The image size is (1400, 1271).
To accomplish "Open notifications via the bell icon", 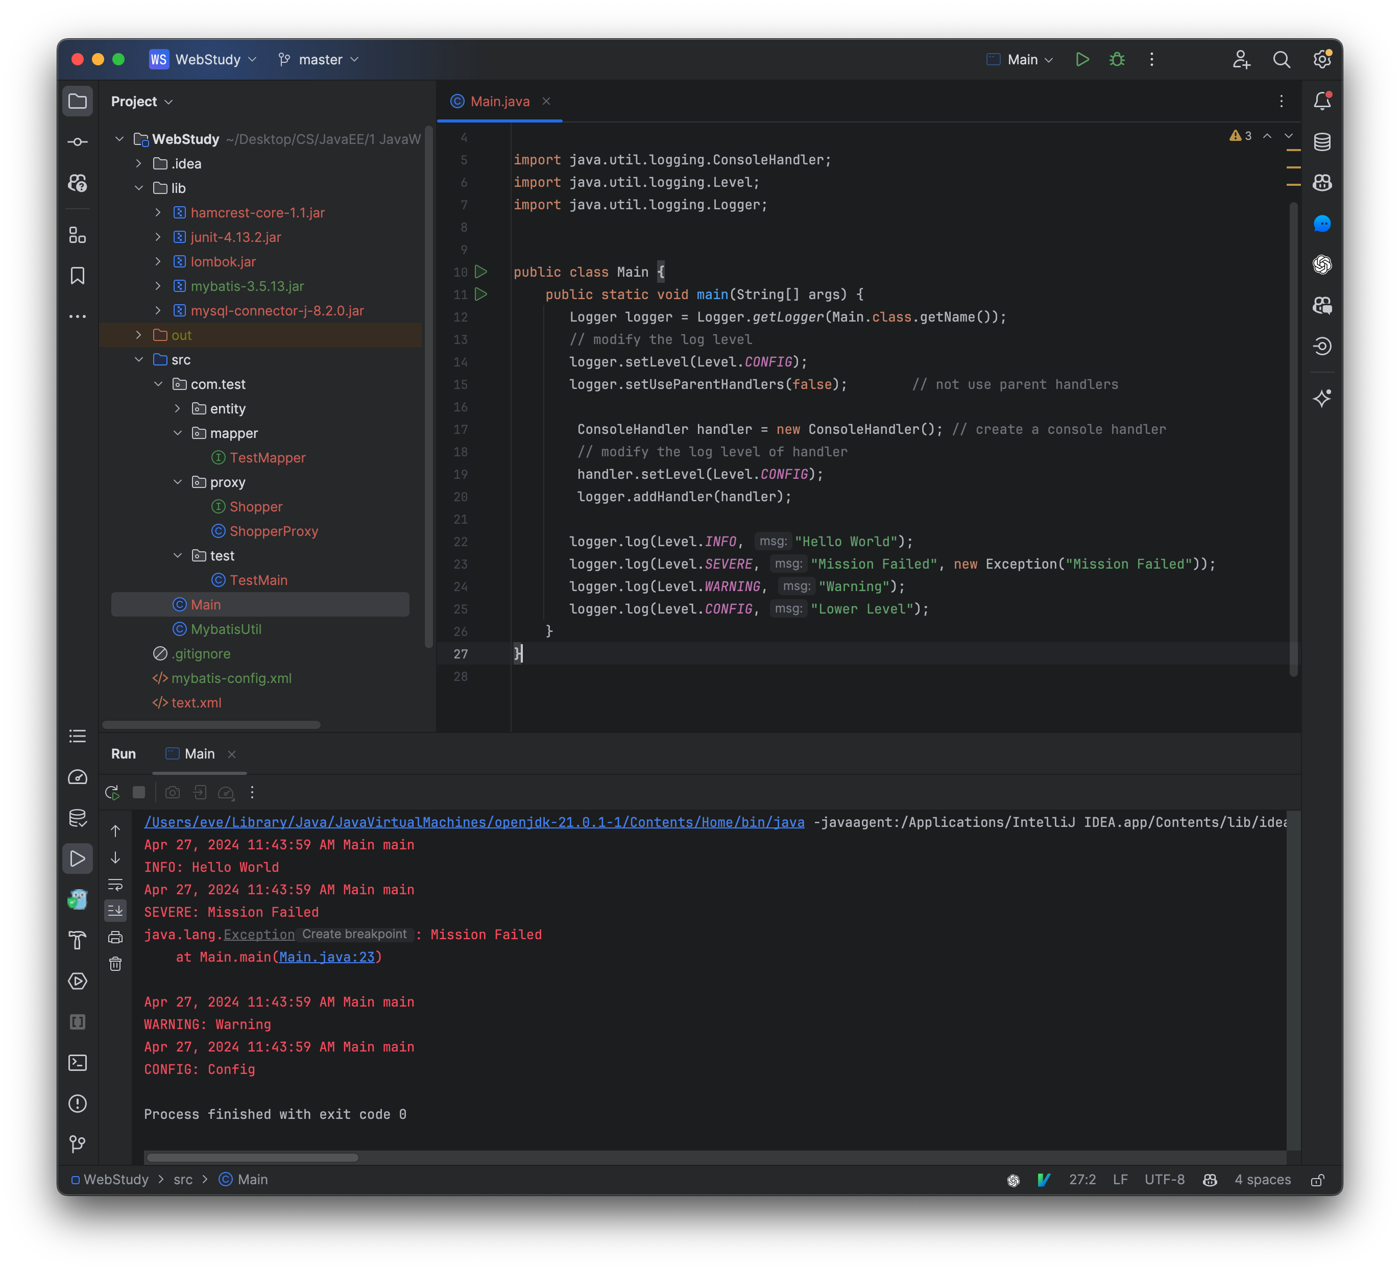I will [1322, 101].
